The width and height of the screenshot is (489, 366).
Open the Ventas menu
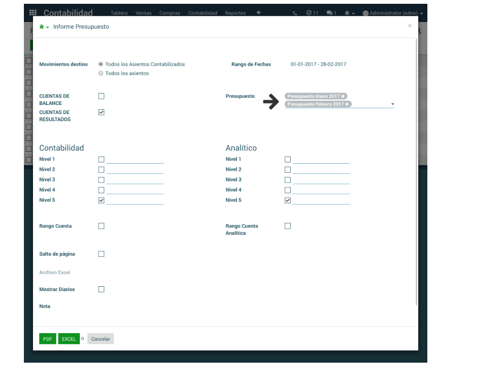pyautogui.click(x=143, y=13)
